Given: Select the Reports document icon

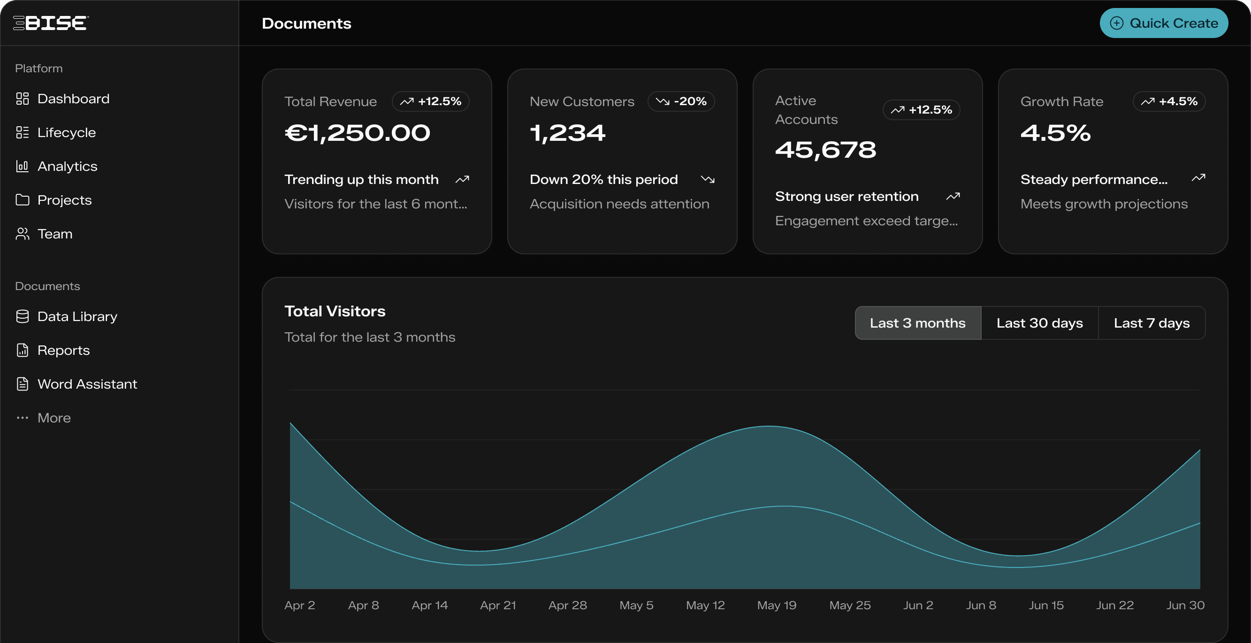Looking at the screenshot, I should pyautogui.click(x=23, y=350).
